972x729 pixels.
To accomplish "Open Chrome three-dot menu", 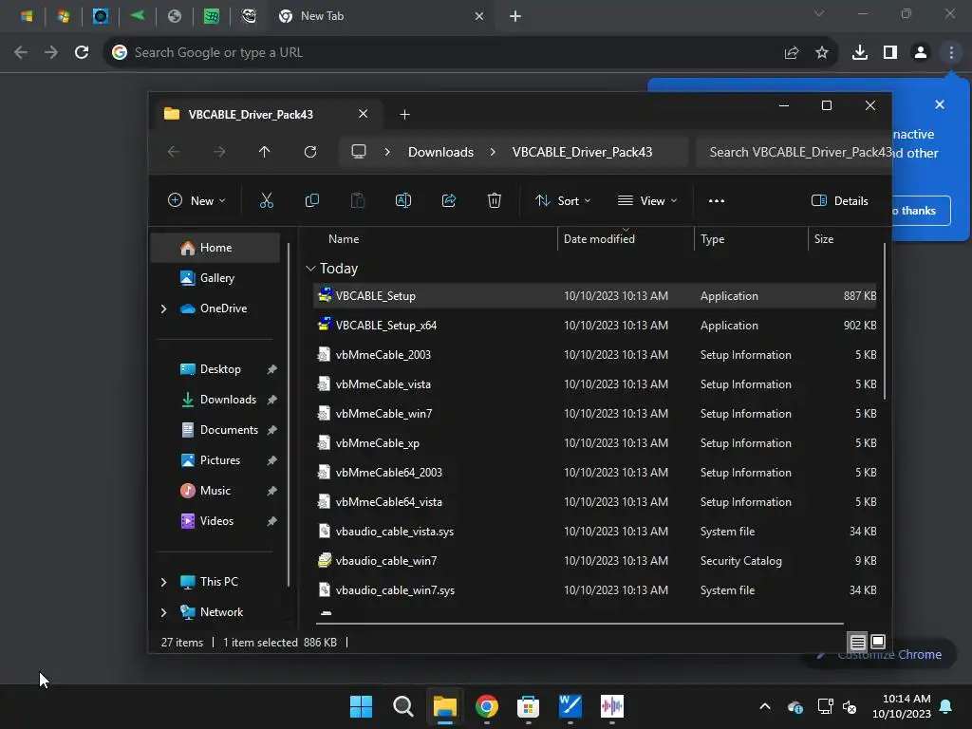I will pyautogui.click(x=951, y=53).
